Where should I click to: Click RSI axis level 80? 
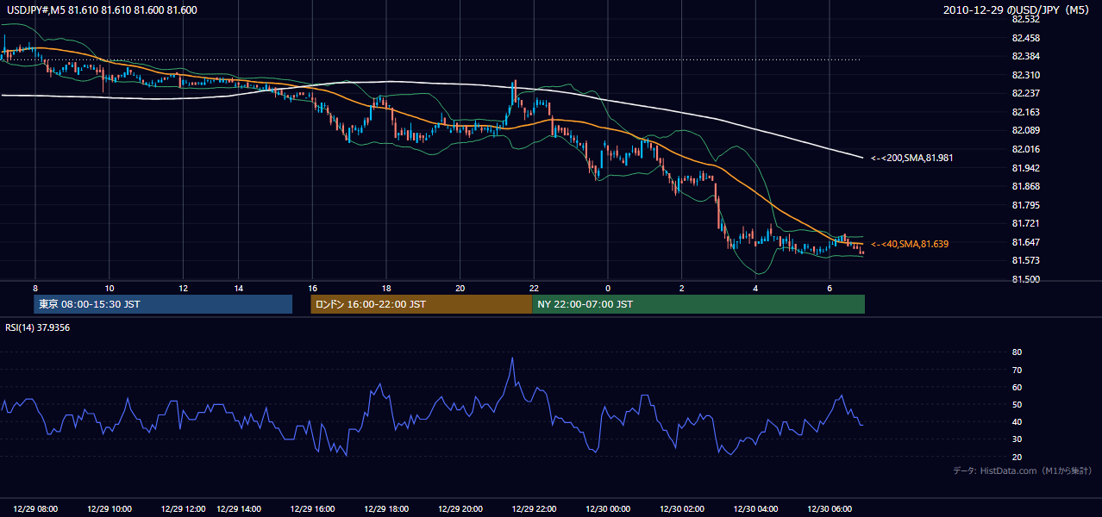(x=1017, y=352)
